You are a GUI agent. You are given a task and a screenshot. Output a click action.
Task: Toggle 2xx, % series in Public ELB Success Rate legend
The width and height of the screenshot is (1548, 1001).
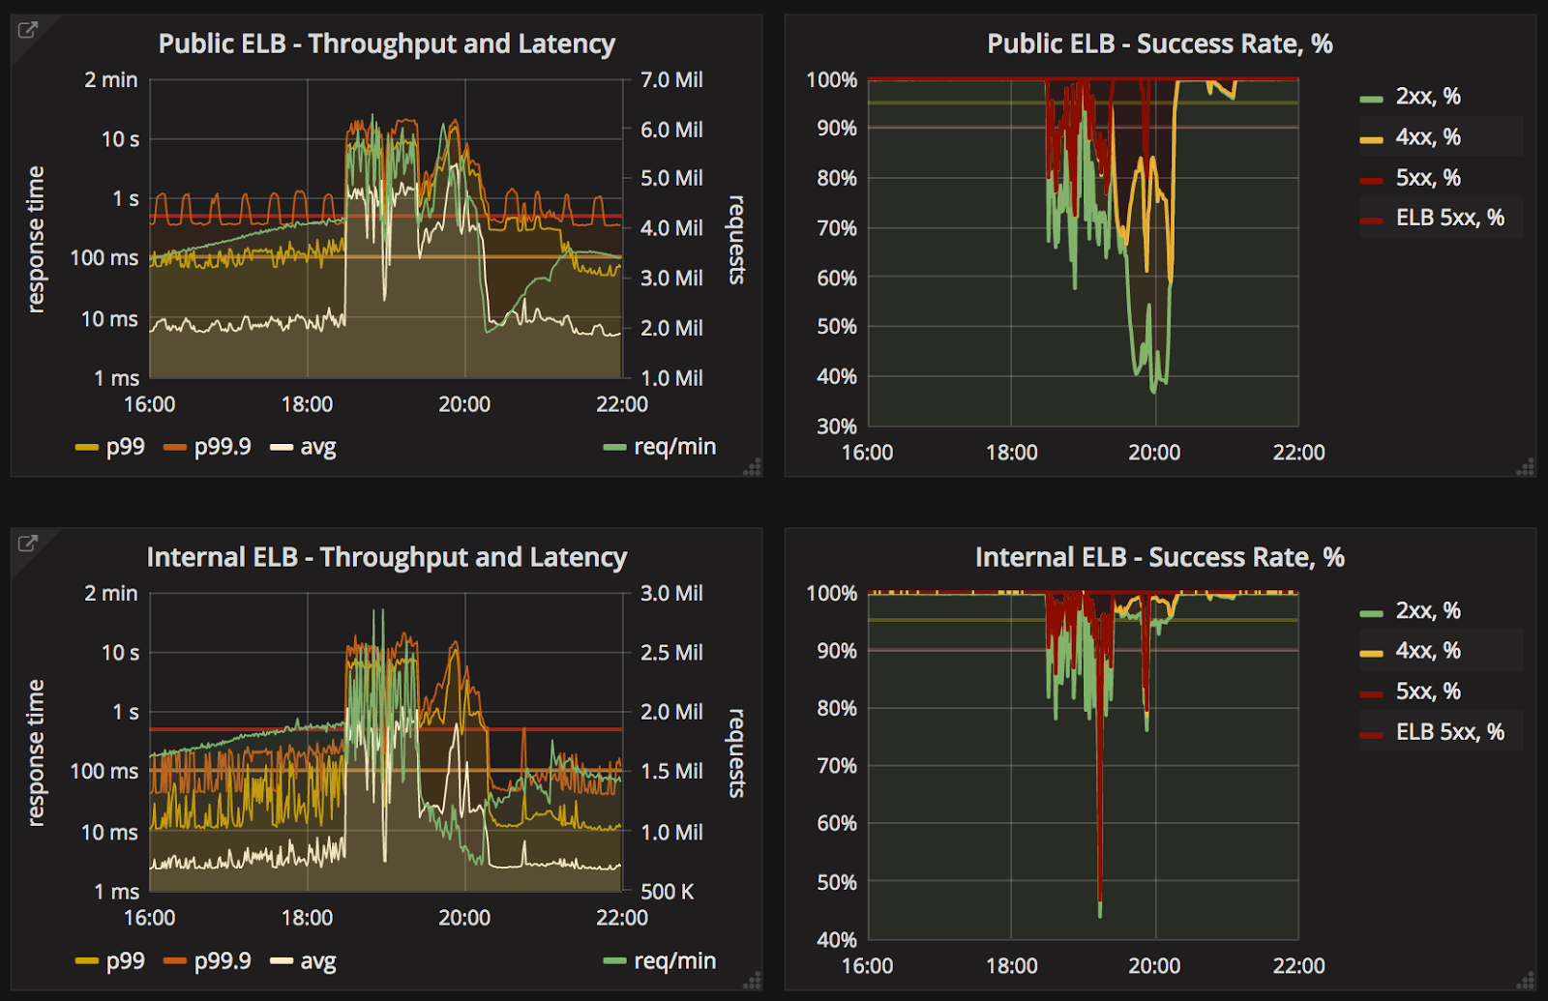tap(1428, 97)
